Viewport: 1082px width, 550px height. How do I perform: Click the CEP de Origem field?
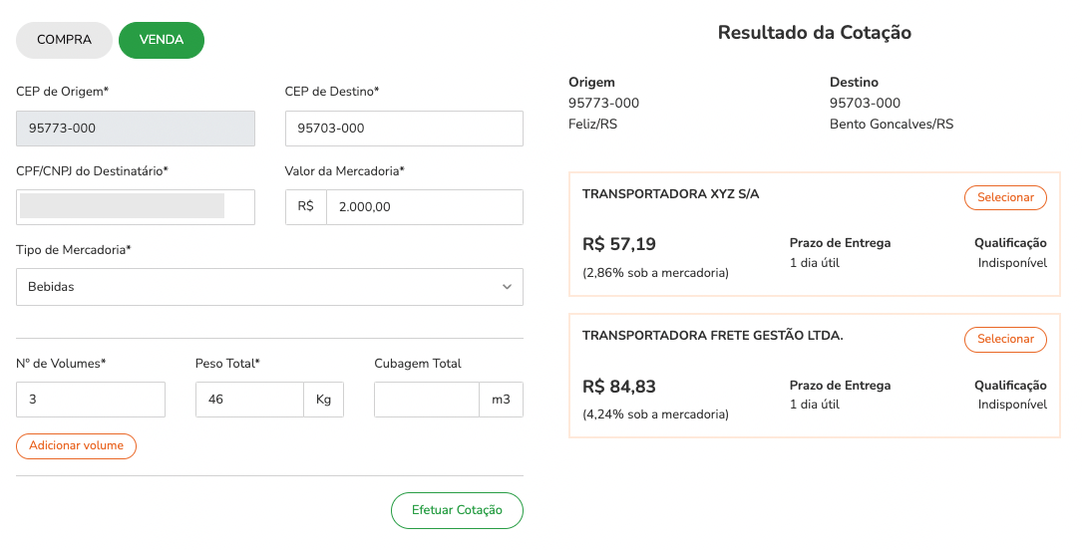[x=136, y=129]
